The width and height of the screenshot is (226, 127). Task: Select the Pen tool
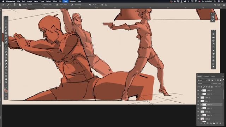pyautogui.click(x=6, y=67)
